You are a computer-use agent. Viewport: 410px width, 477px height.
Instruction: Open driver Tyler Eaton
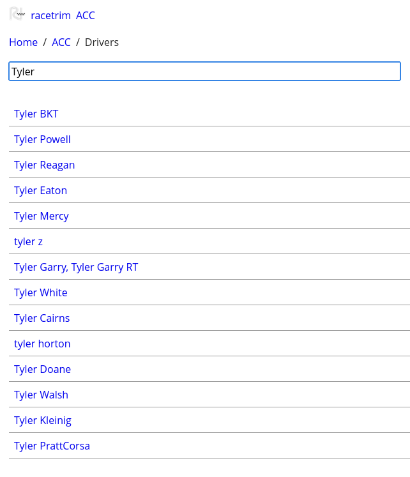[x=40, y=190]
